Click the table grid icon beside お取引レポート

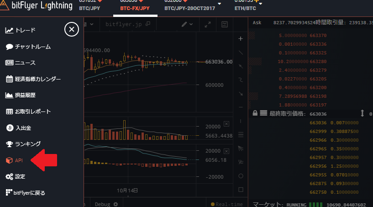[x=9, y=111]
